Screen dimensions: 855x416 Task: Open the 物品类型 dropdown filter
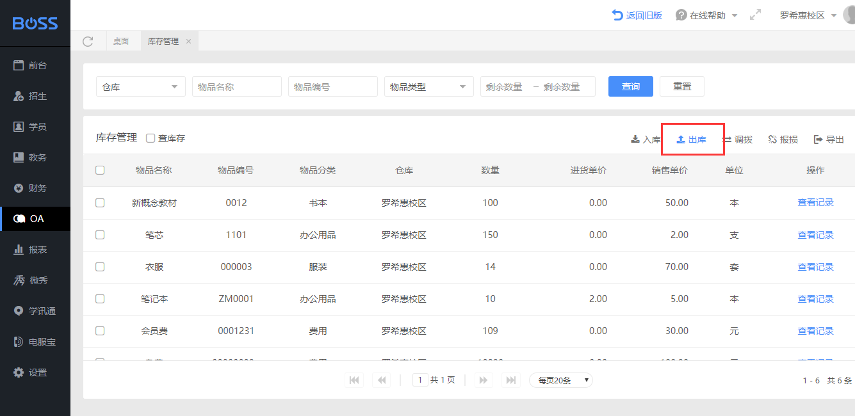pos(429,86)
